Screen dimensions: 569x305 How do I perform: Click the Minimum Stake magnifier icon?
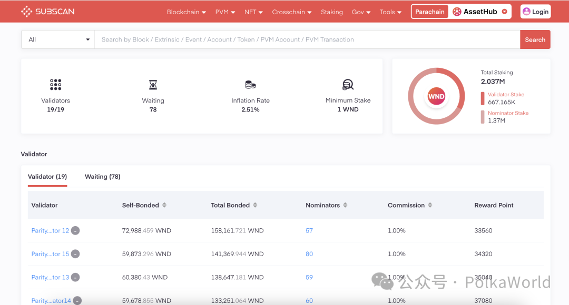(348, 84)
